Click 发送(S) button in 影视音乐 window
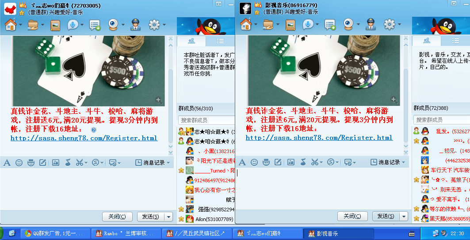 coord(386,216)
